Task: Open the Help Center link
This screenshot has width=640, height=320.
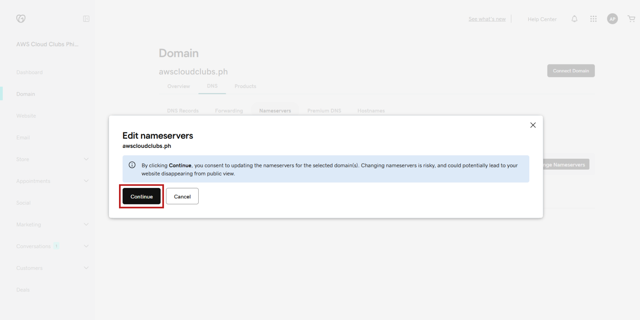Action: [542, 19]
